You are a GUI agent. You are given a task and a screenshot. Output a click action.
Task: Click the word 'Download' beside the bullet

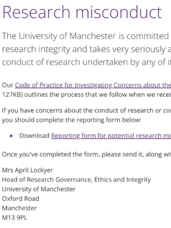(x=34, y=136)
